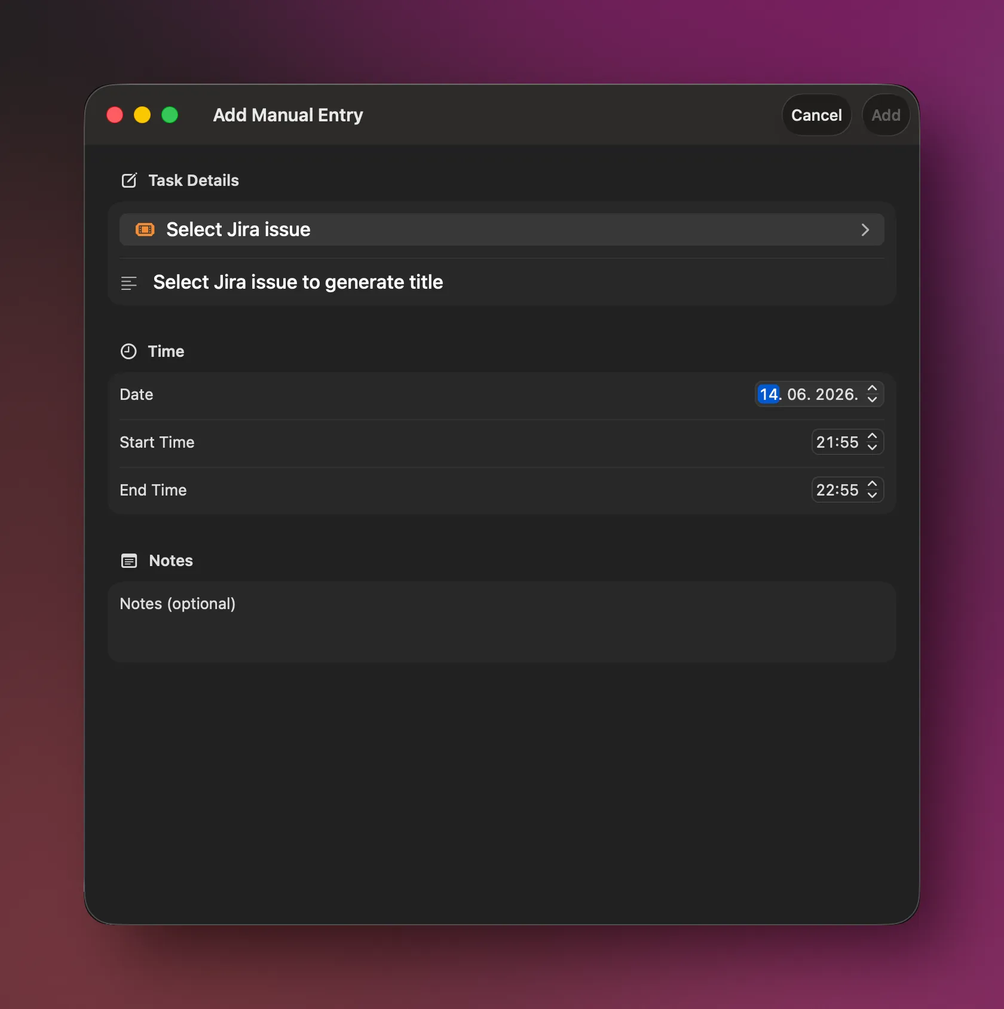
Task: Close the Add Manual Entry window
Action: pyautogui.click(x=115, y=115)
